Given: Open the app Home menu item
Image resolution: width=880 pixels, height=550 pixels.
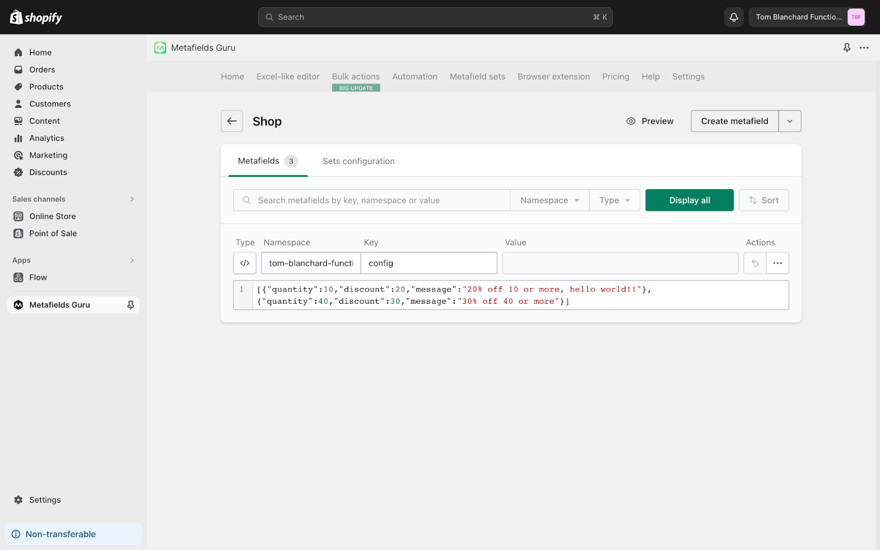Looking at the screenshot, I should pyautogui.click(x=232, y=76).
